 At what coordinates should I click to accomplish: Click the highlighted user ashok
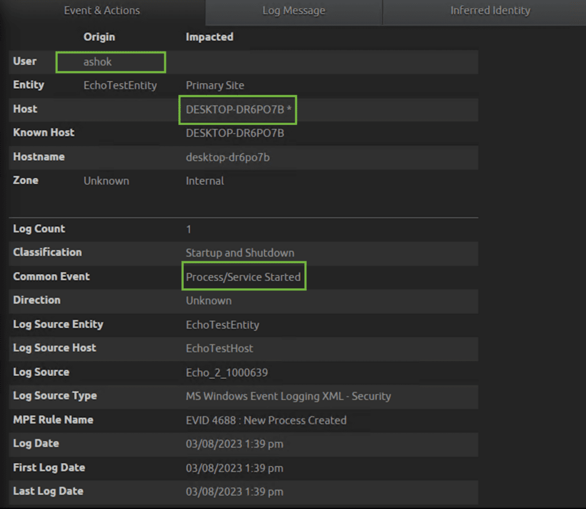tap(110, 62)
